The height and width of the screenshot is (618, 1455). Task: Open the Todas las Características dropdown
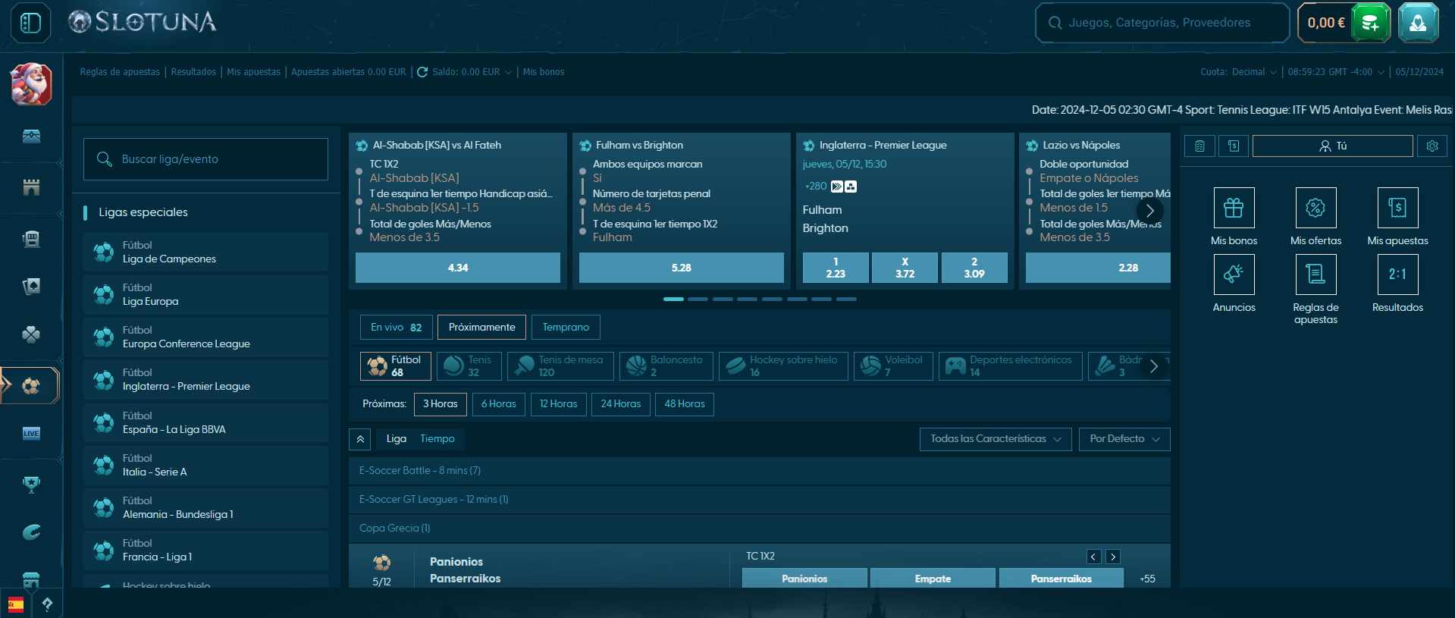click(996, 439)
